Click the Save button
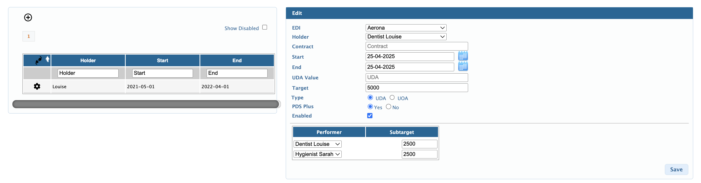The width and height of the screenshot is (701, 183). coord(676,169)
